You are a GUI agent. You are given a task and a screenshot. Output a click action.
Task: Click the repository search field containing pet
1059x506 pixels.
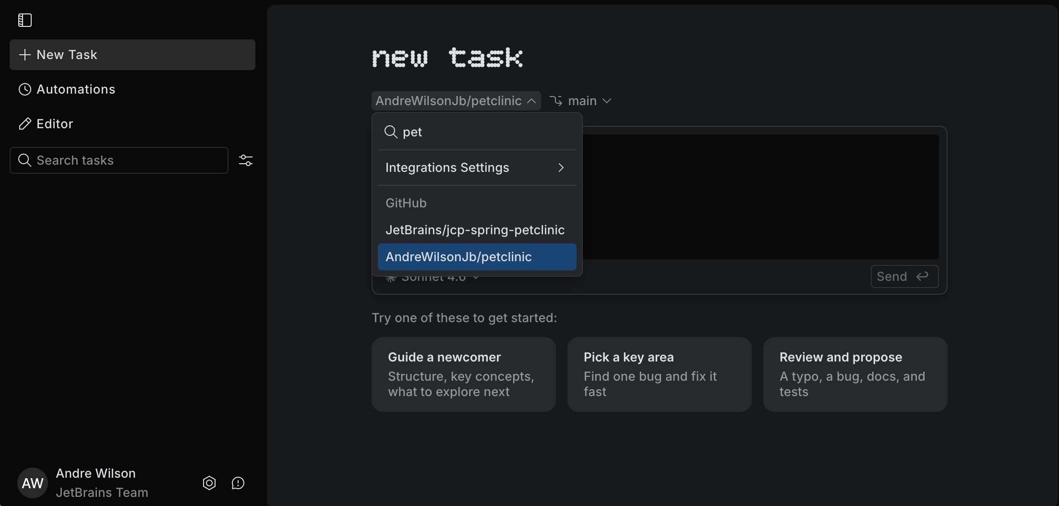point(477,132)
